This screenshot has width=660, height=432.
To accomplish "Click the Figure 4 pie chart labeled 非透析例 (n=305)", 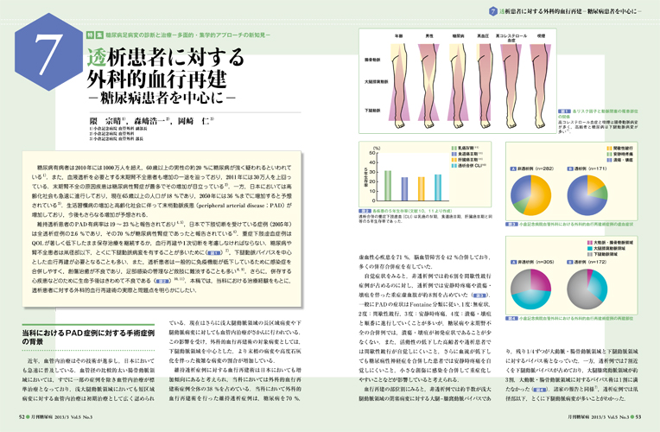I will point(530,289).
